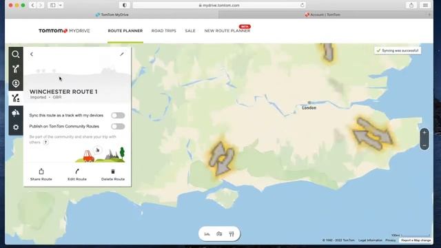
Task: Click the Syncing was successful notification
Action: point(398,50)
